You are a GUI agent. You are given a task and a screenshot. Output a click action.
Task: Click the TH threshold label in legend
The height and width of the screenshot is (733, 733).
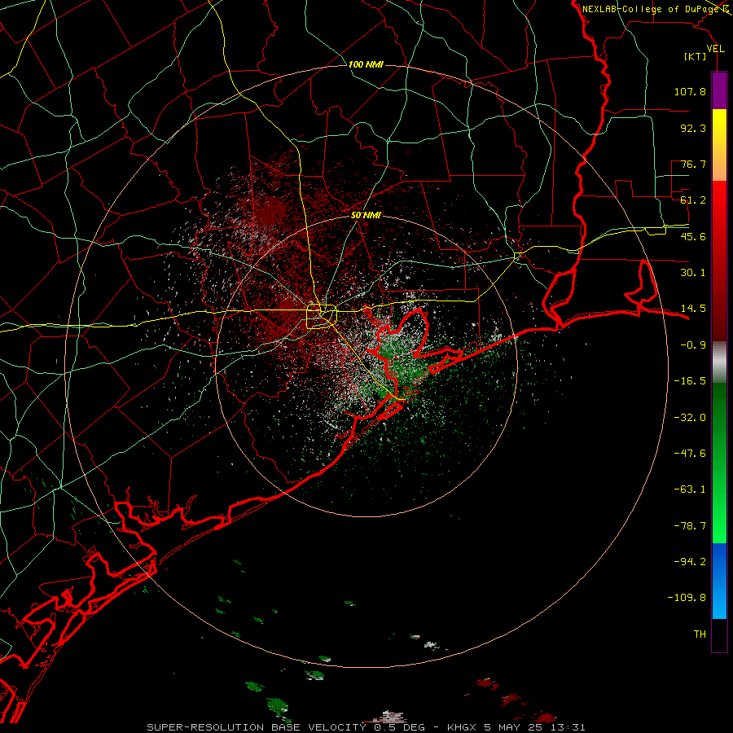tap(700, 634)
